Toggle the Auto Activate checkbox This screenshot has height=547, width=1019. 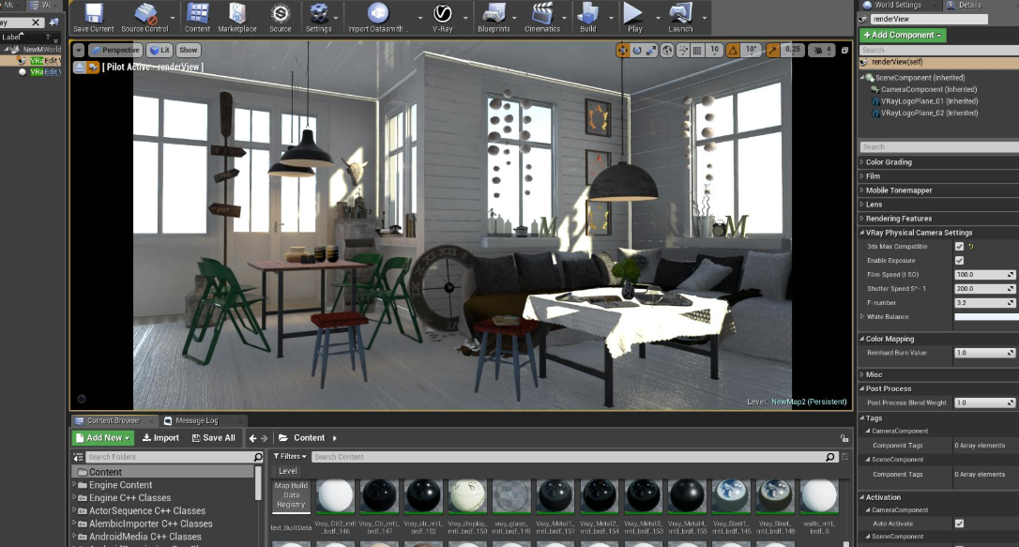click(959, 524)
